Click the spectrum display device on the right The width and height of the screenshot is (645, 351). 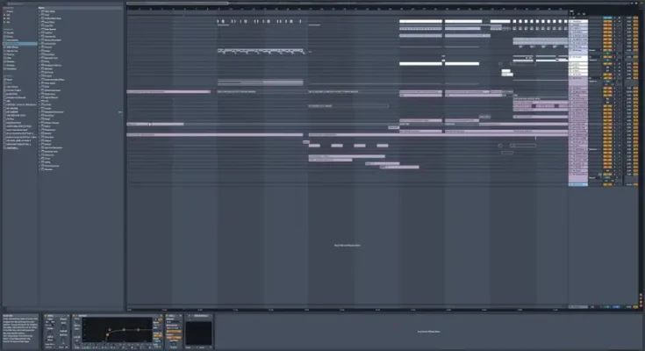point(199,332)
